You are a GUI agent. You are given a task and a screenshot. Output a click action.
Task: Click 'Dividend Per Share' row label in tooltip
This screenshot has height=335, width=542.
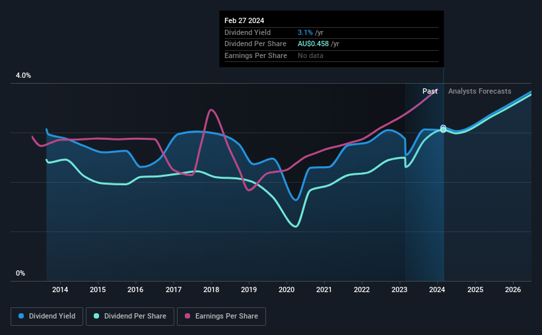[x=255, y=44]
